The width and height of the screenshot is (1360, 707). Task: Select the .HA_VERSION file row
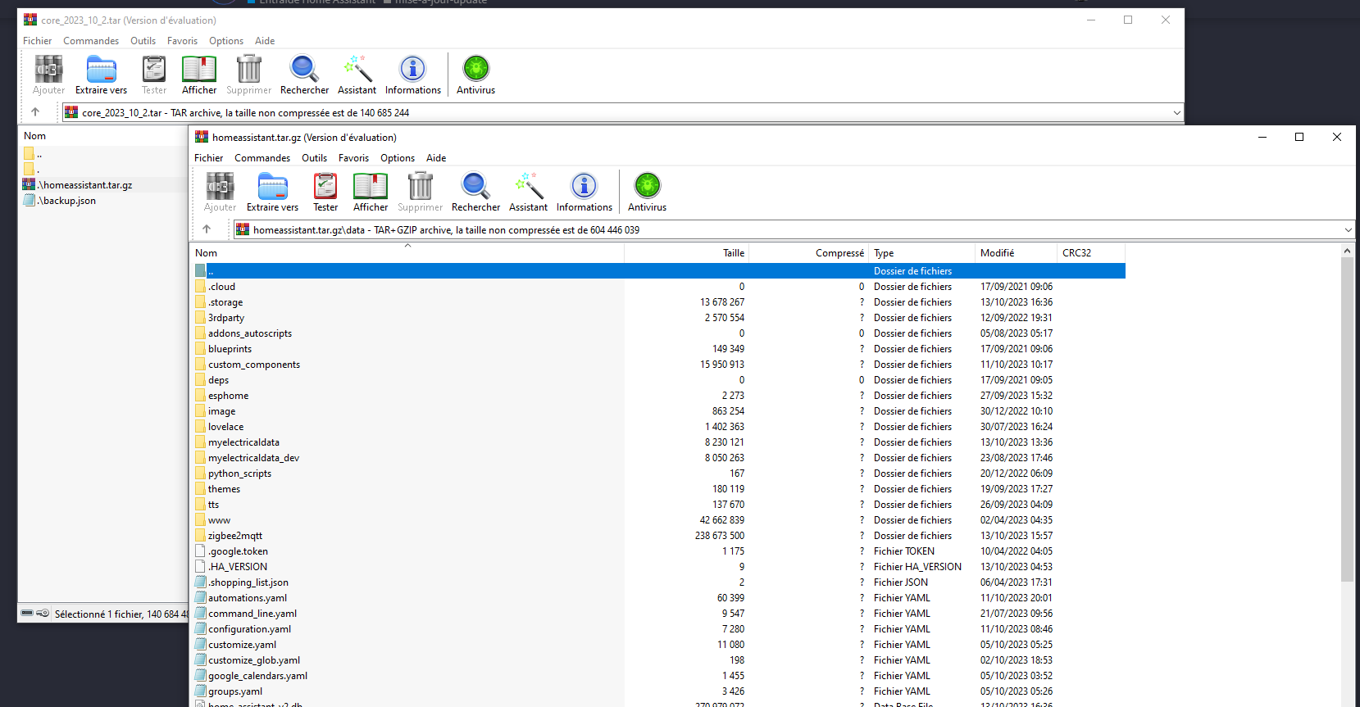(x=659, y=567)
